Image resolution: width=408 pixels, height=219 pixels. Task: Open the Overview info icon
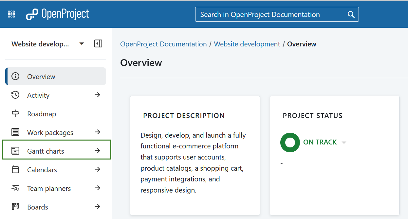pos(15,76)
